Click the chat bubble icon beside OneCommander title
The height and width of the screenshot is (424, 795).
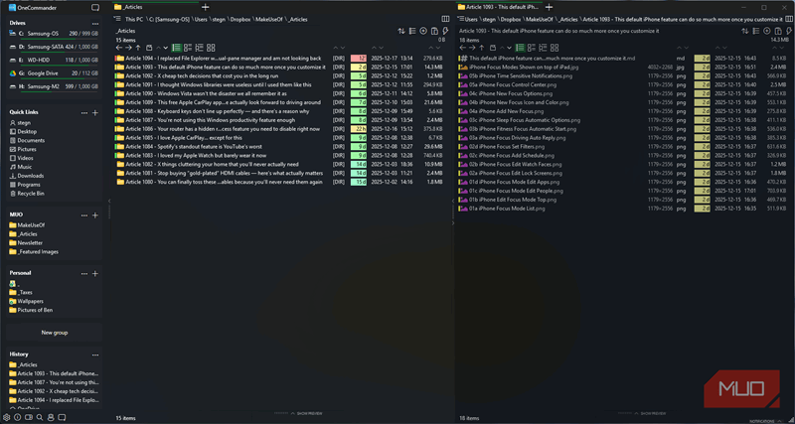click(x=95, y=8)
